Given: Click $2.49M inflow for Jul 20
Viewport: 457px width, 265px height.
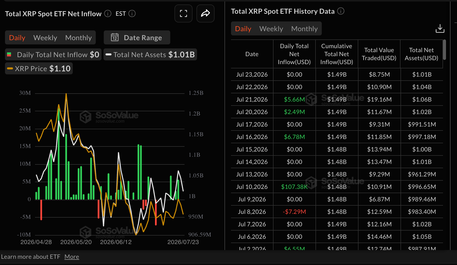Looking at the screenshot, I should pyautogui.click(x=294, y=112).
